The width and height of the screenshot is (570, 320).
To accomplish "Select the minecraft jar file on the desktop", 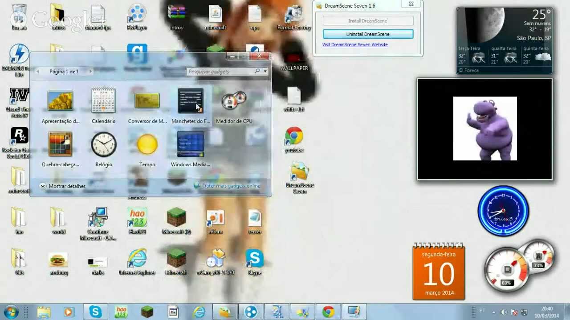I will tap(216, 17).
